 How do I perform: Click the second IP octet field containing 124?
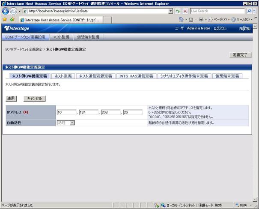click(89, 112)
